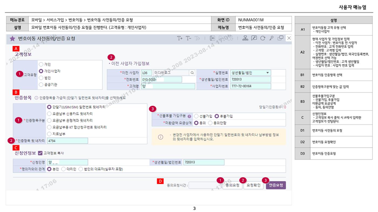
Task: Click the star favorite icon by the title
Action: tap(12, 38)
